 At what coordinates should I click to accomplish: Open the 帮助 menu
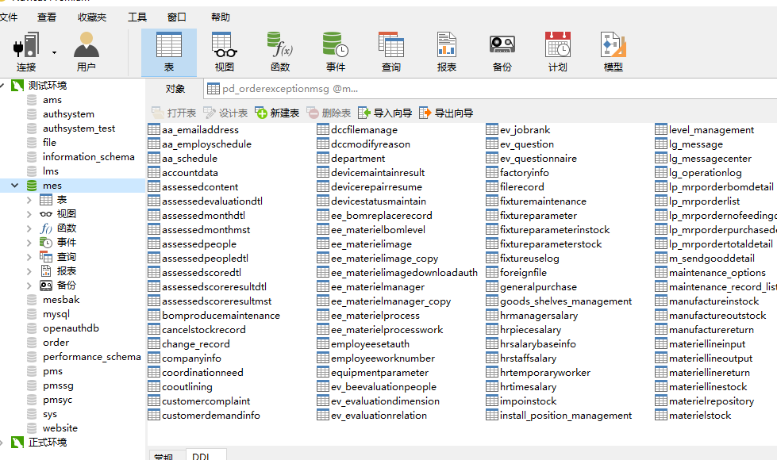coord(221,17)
